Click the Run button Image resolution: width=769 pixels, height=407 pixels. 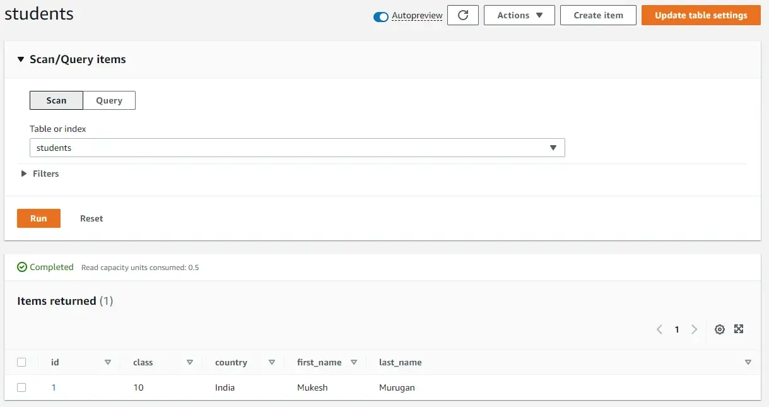point(38,218)
